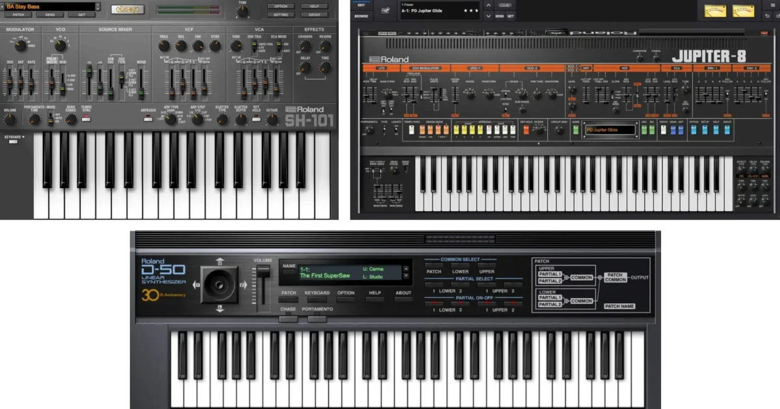
Task: Click the SH-101 VCF FREQ knob
Action: [164, 46]
